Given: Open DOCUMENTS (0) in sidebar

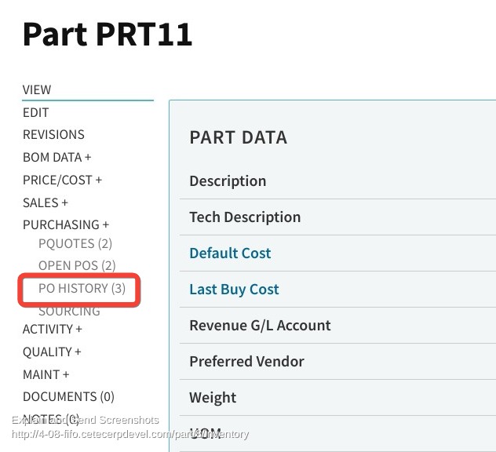Looking at the screenshot, I should (68, 397).
